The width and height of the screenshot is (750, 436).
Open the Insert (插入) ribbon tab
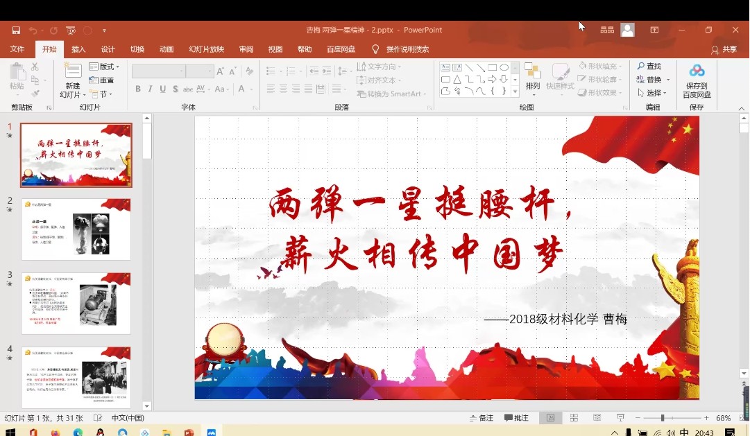pos(78,49)
